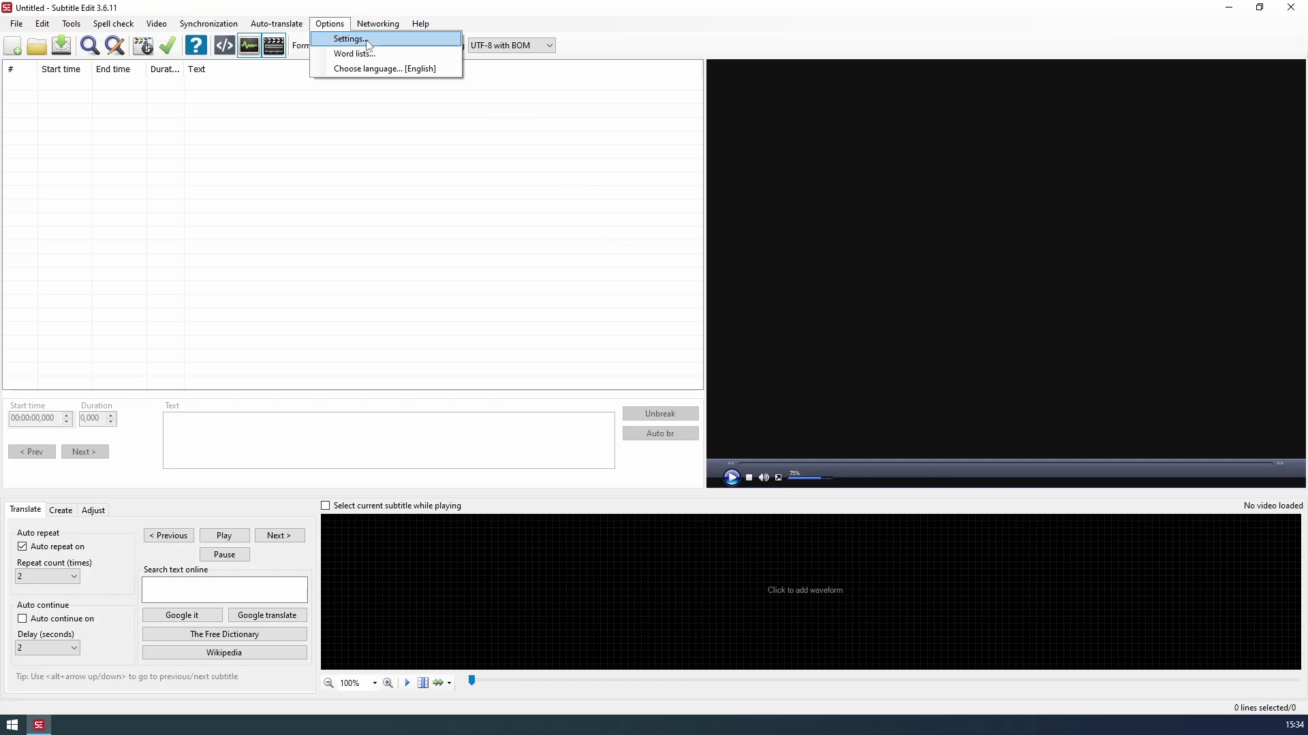
Task: Toggle the source view code icon
Action: click(x=224, y=46)
